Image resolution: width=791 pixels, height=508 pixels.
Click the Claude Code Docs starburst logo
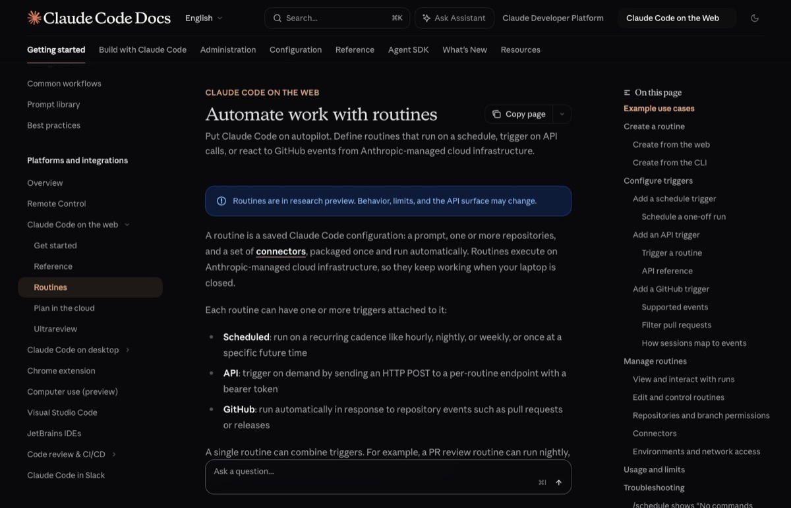pyautogui.click(x=34, y=18)
